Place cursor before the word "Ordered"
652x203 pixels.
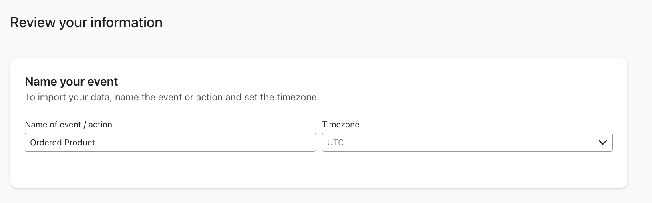[30, 143]
